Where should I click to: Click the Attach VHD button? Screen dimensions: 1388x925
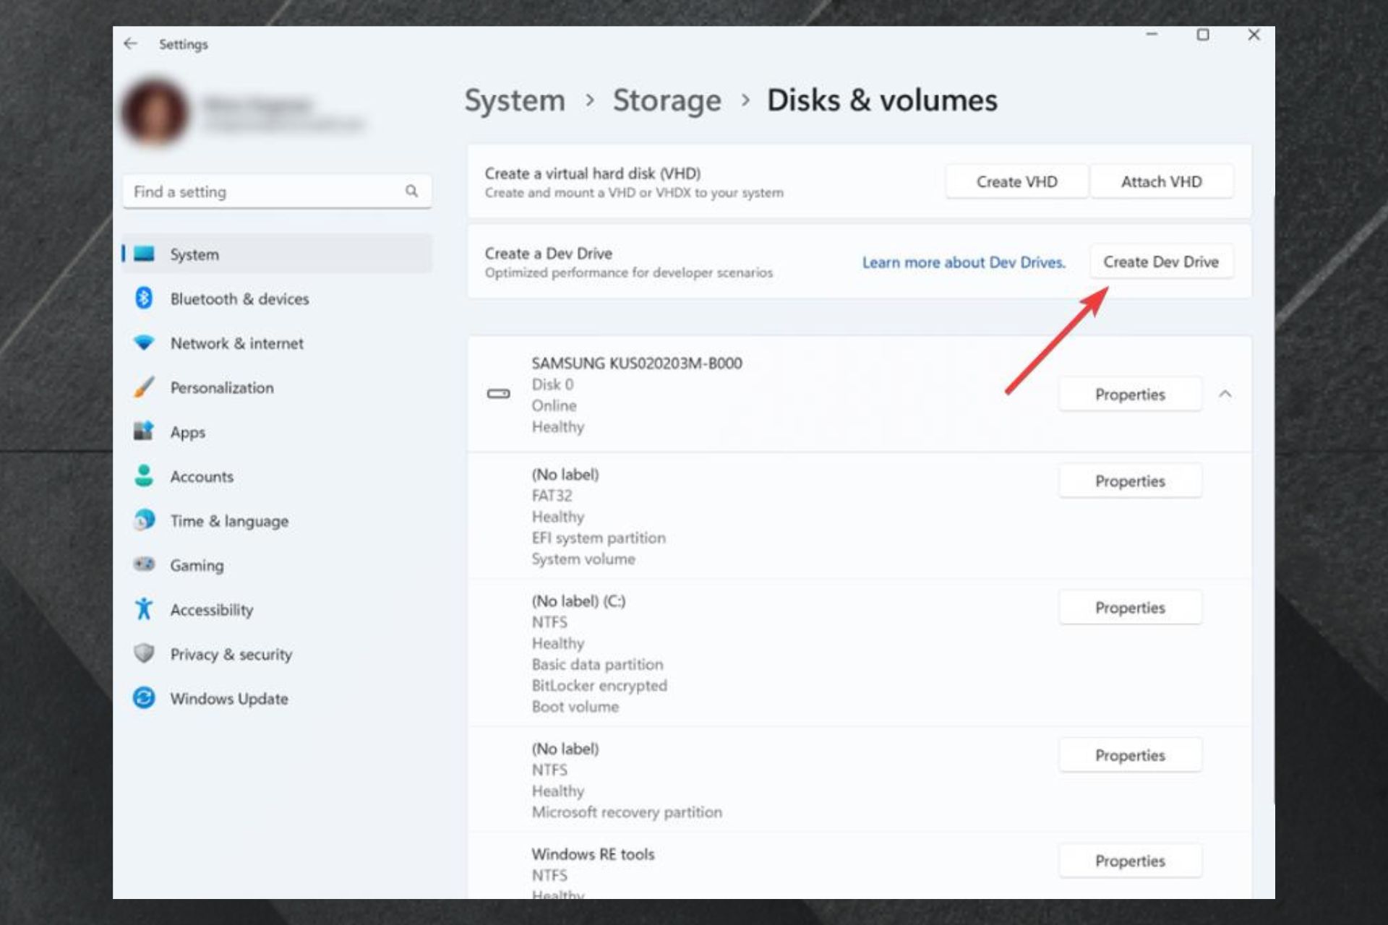[1161, 182]
